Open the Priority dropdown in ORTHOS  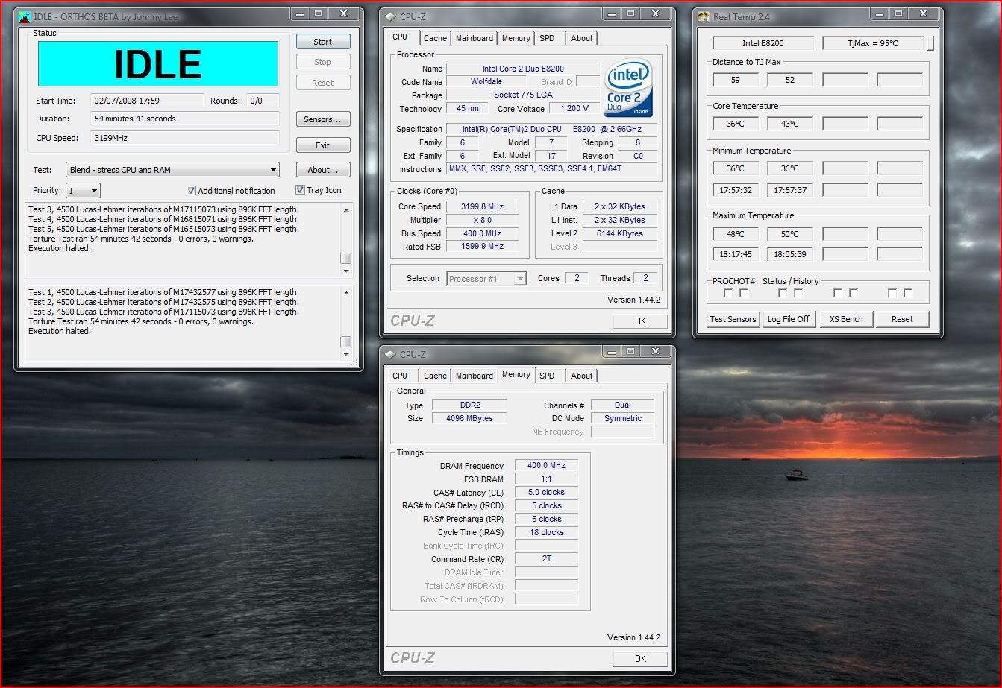point(83,191)
